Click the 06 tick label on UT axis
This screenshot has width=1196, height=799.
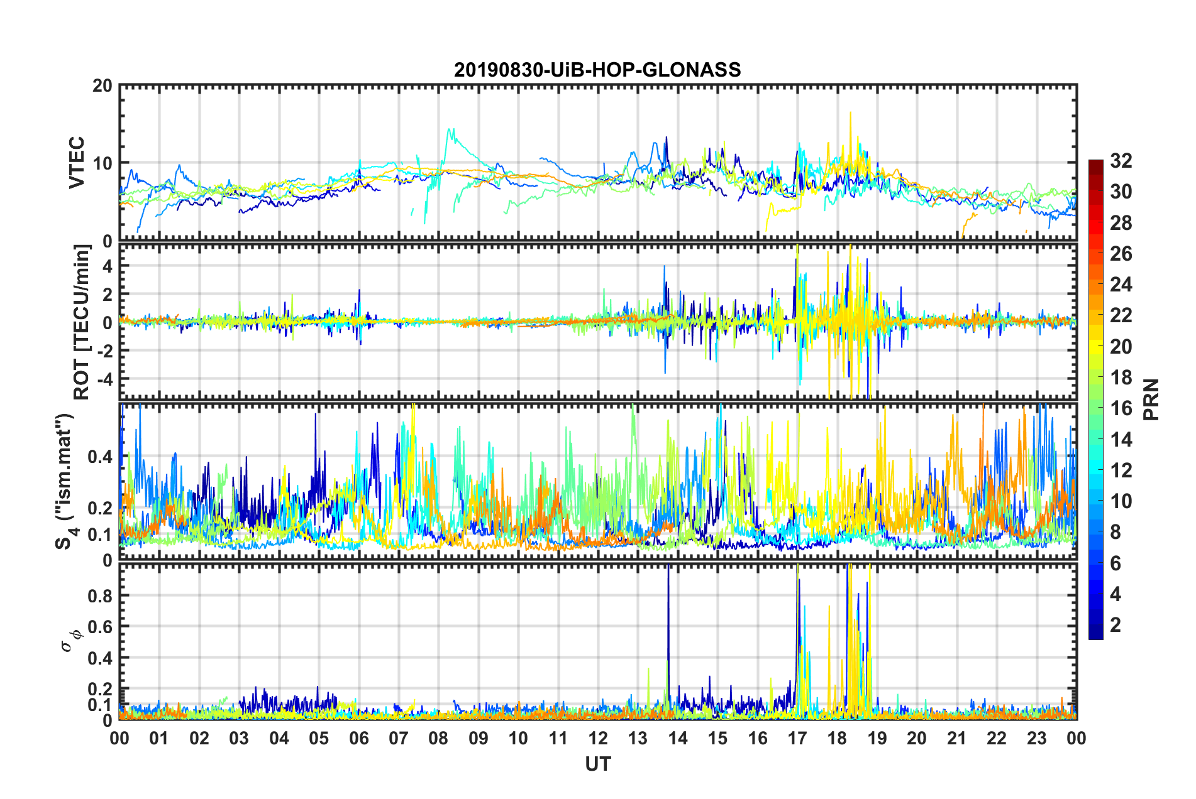359,738
